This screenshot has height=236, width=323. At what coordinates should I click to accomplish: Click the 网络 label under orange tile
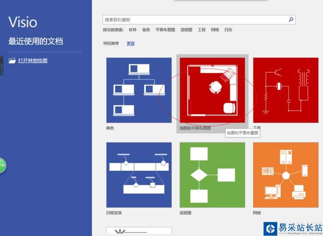[257, 213]
